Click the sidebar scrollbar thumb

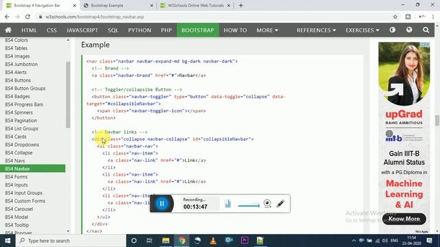68,95
